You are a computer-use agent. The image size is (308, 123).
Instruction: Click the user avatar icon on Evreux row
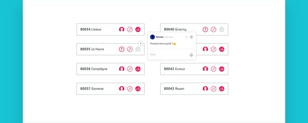(x=205, y=69)
